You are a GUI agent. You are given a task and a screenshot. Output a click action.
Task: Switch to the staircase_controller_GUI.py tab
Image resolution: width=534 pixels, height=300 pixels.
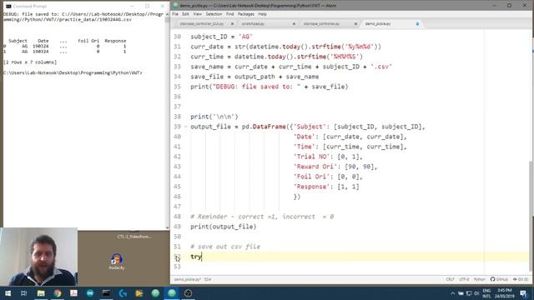pos(202,24)
